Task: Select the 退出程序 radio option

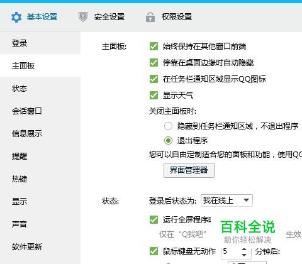Action: click(x=168, y=140)
